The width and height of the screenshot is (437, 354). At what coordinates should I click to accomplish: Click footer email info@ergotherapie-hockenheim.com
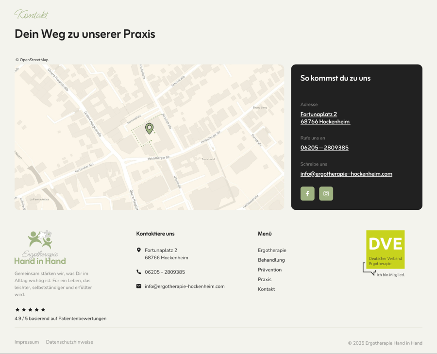click(x=185, y=287)
